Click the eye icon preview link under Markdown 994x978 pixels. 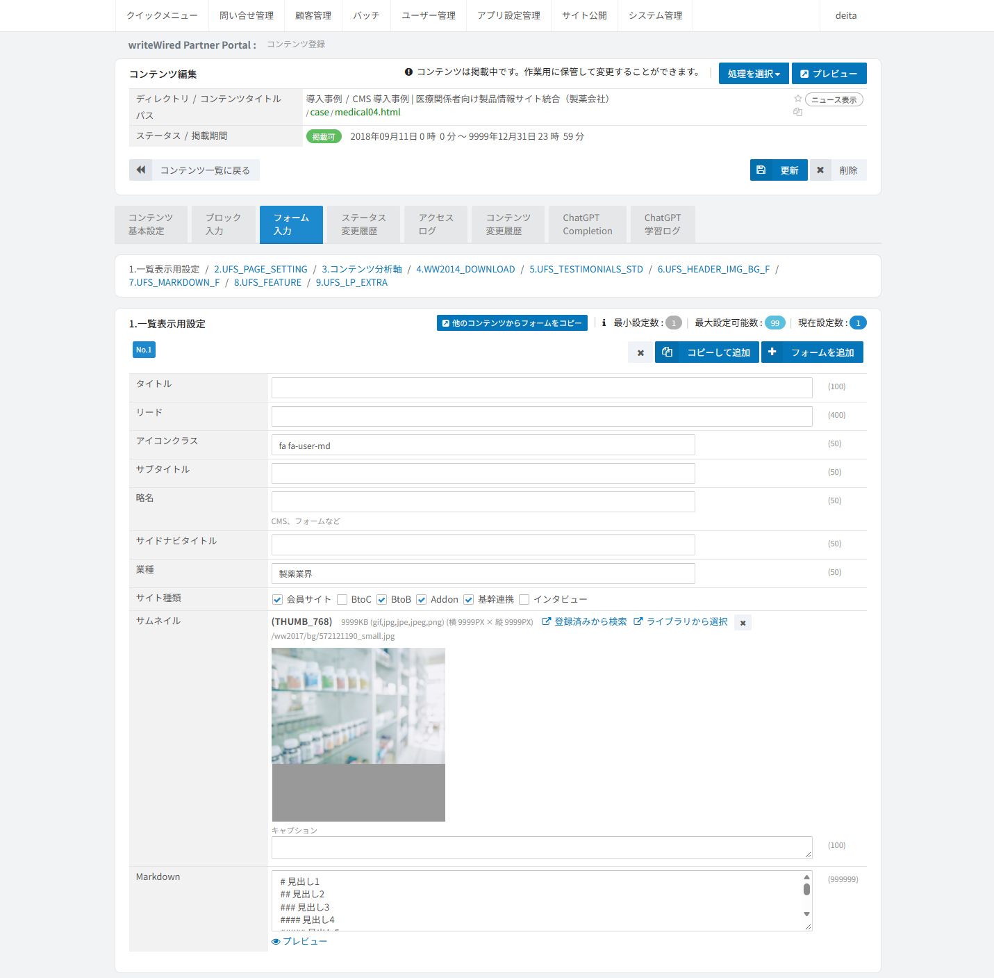pos(299,941)
